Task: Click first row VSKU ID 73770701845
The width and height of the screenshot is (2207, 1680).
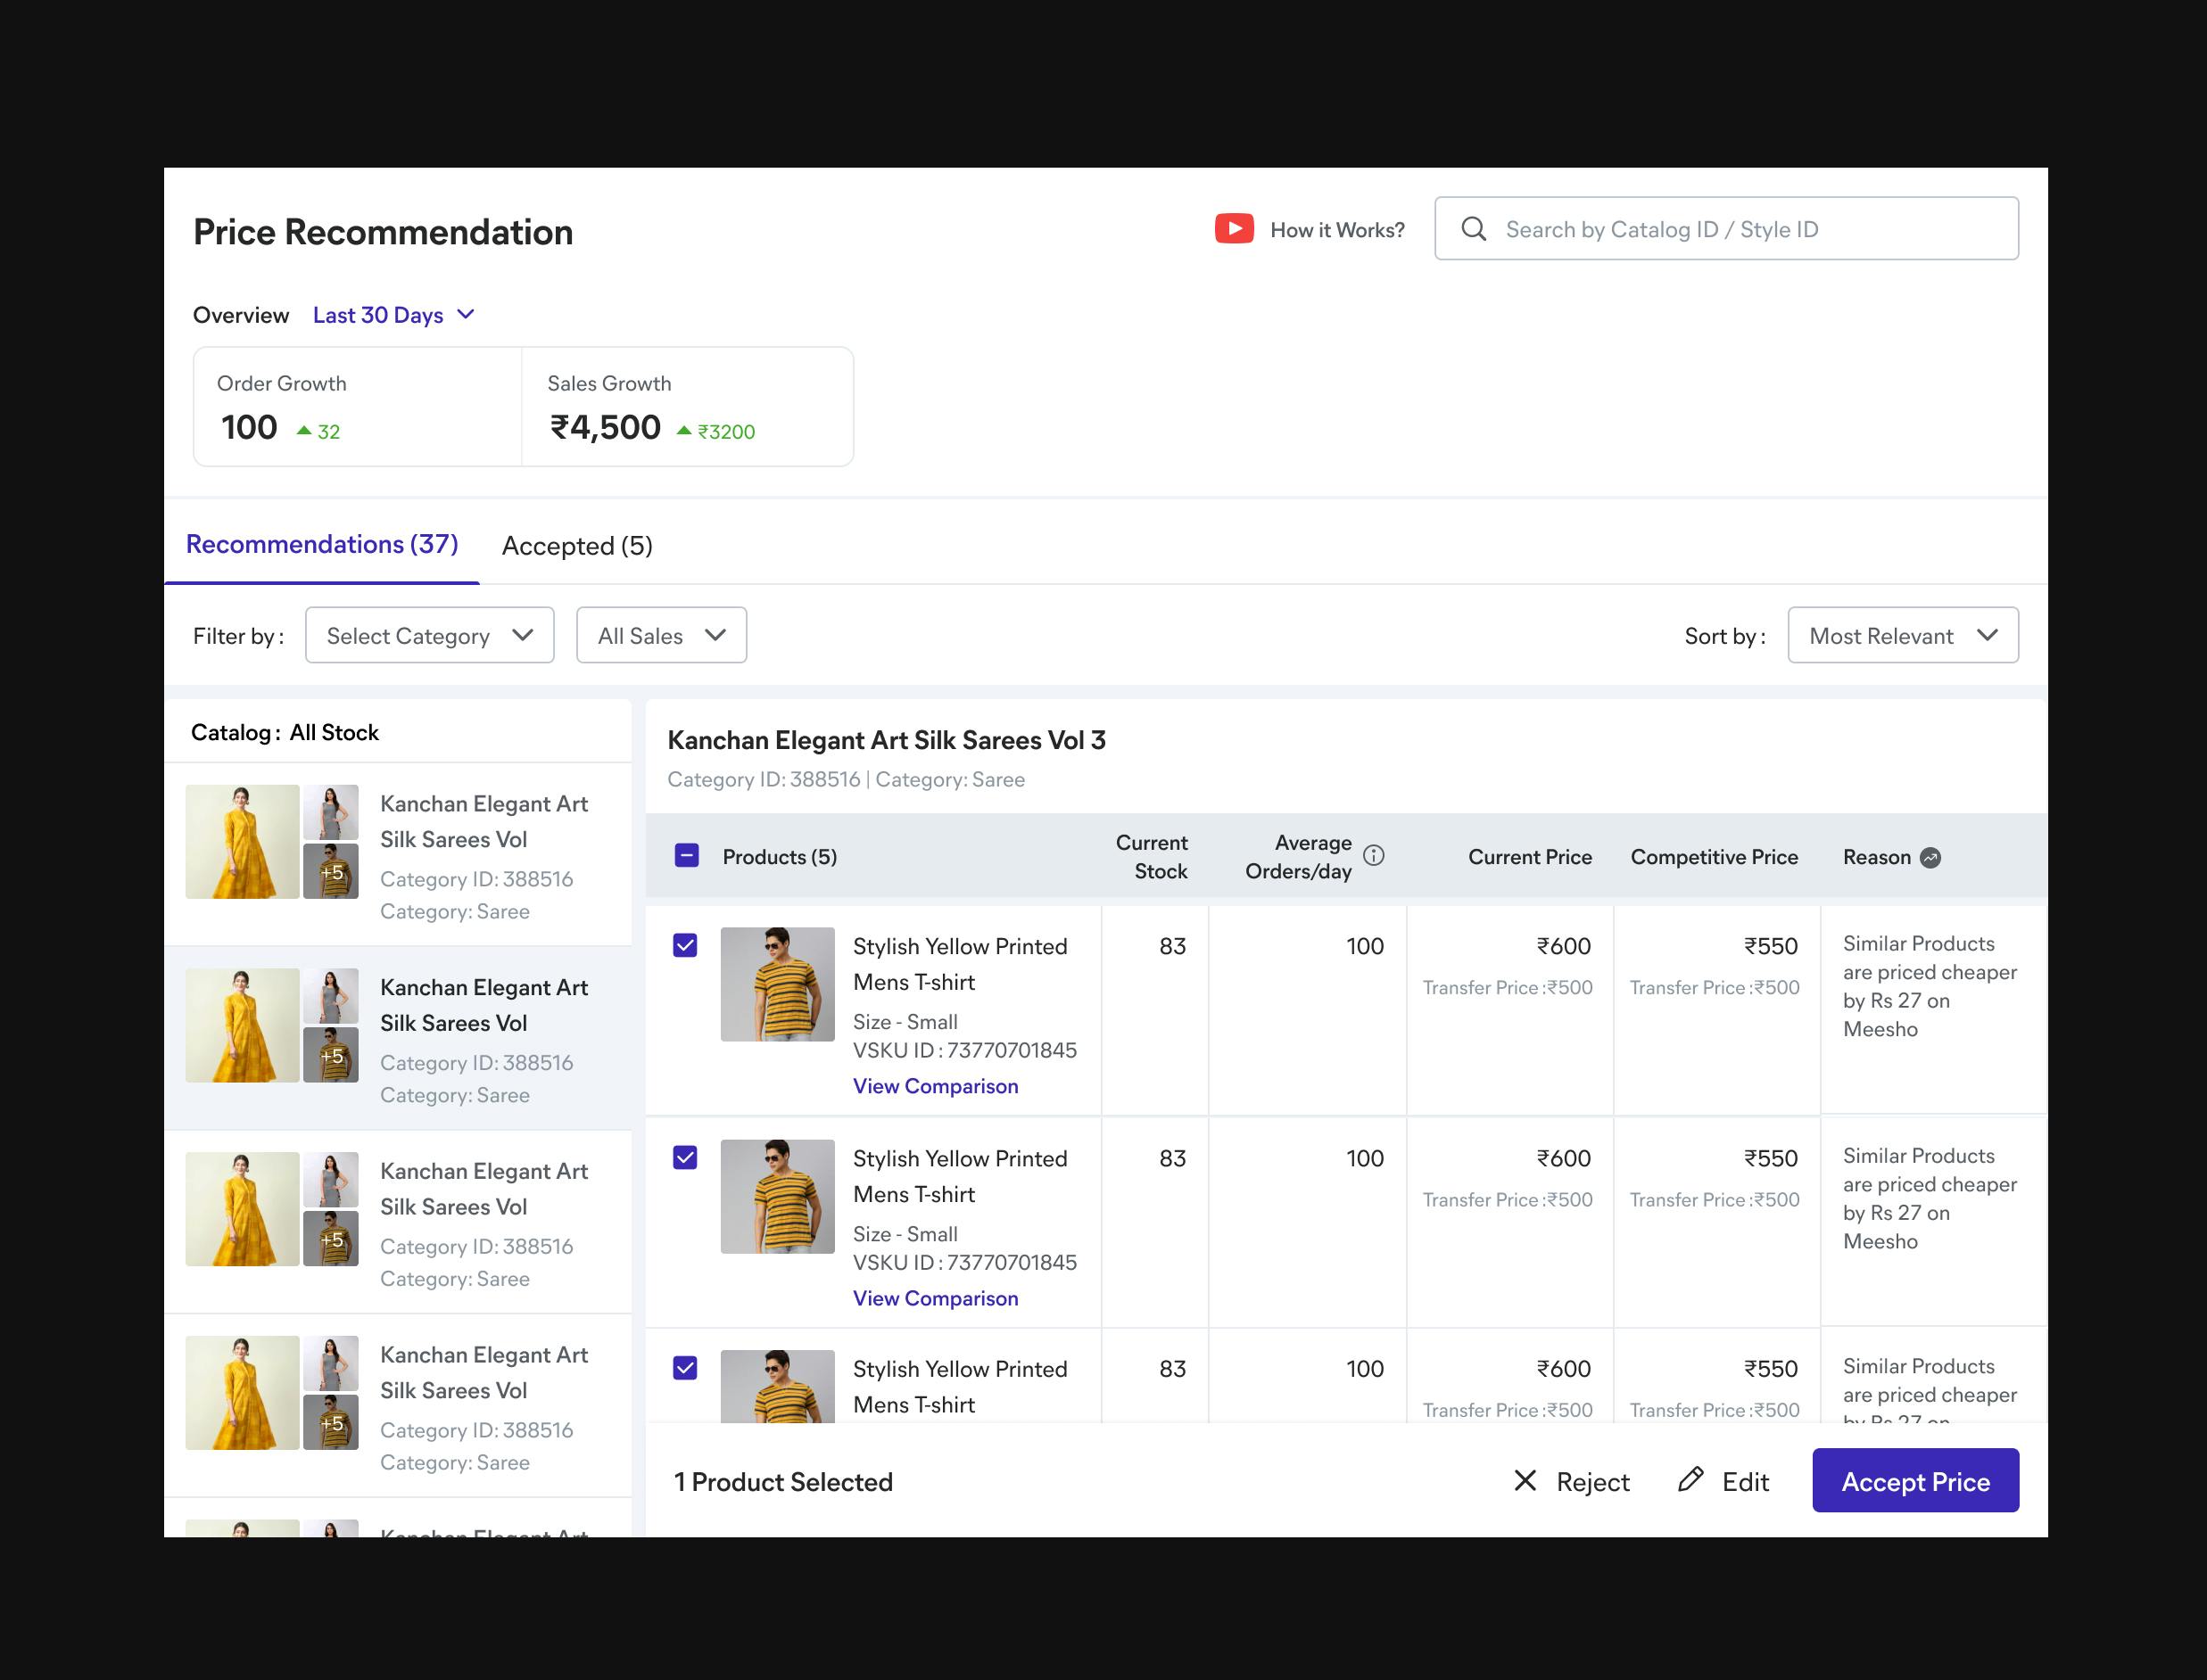Action: [964, 1050]
